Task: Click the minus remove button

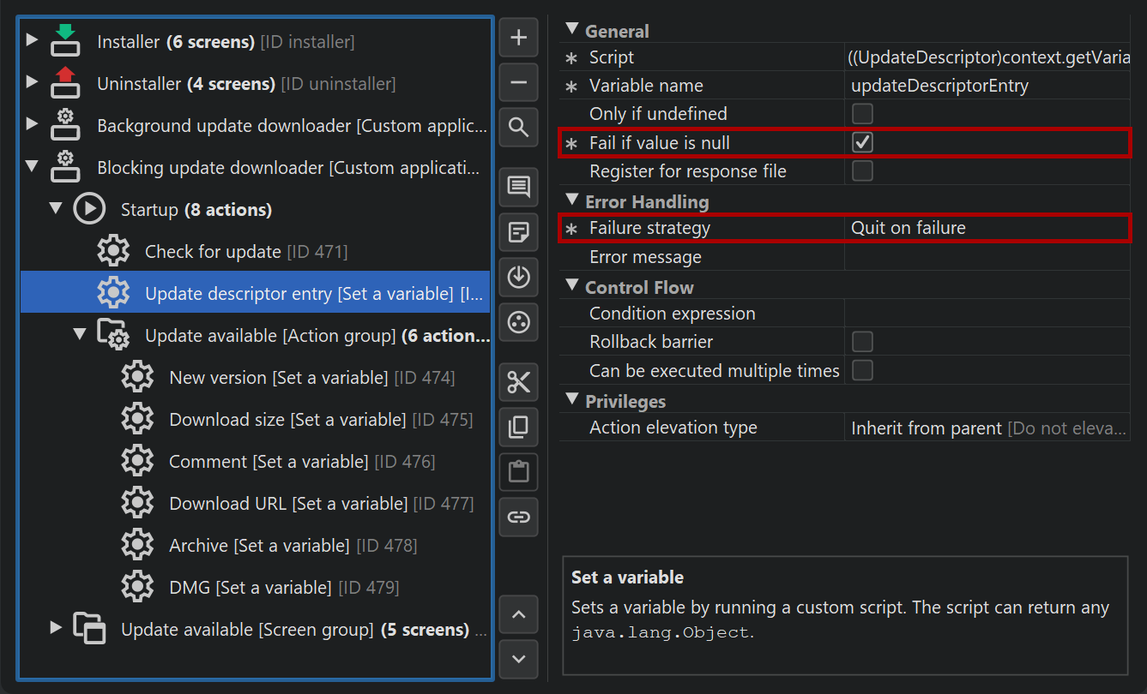Action: click(518, 83)
